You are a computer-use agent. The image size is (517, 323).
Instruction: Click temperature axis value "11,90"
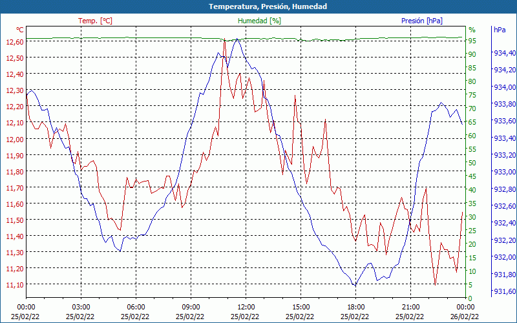tap(14, 155)
